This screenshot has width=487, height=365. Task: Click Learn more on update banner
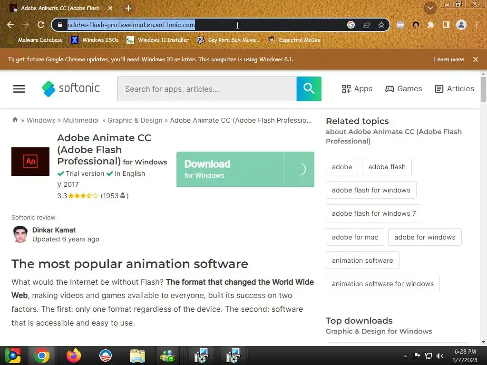[449, 59]
